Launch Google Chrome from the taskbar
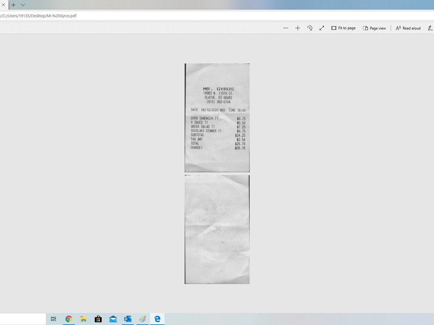This screenshot has width=434, height=325. click(x=69, y=319)
